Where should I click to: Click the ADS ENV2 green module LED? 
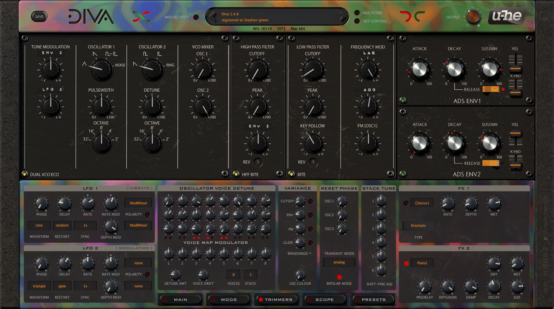[403, 174]
